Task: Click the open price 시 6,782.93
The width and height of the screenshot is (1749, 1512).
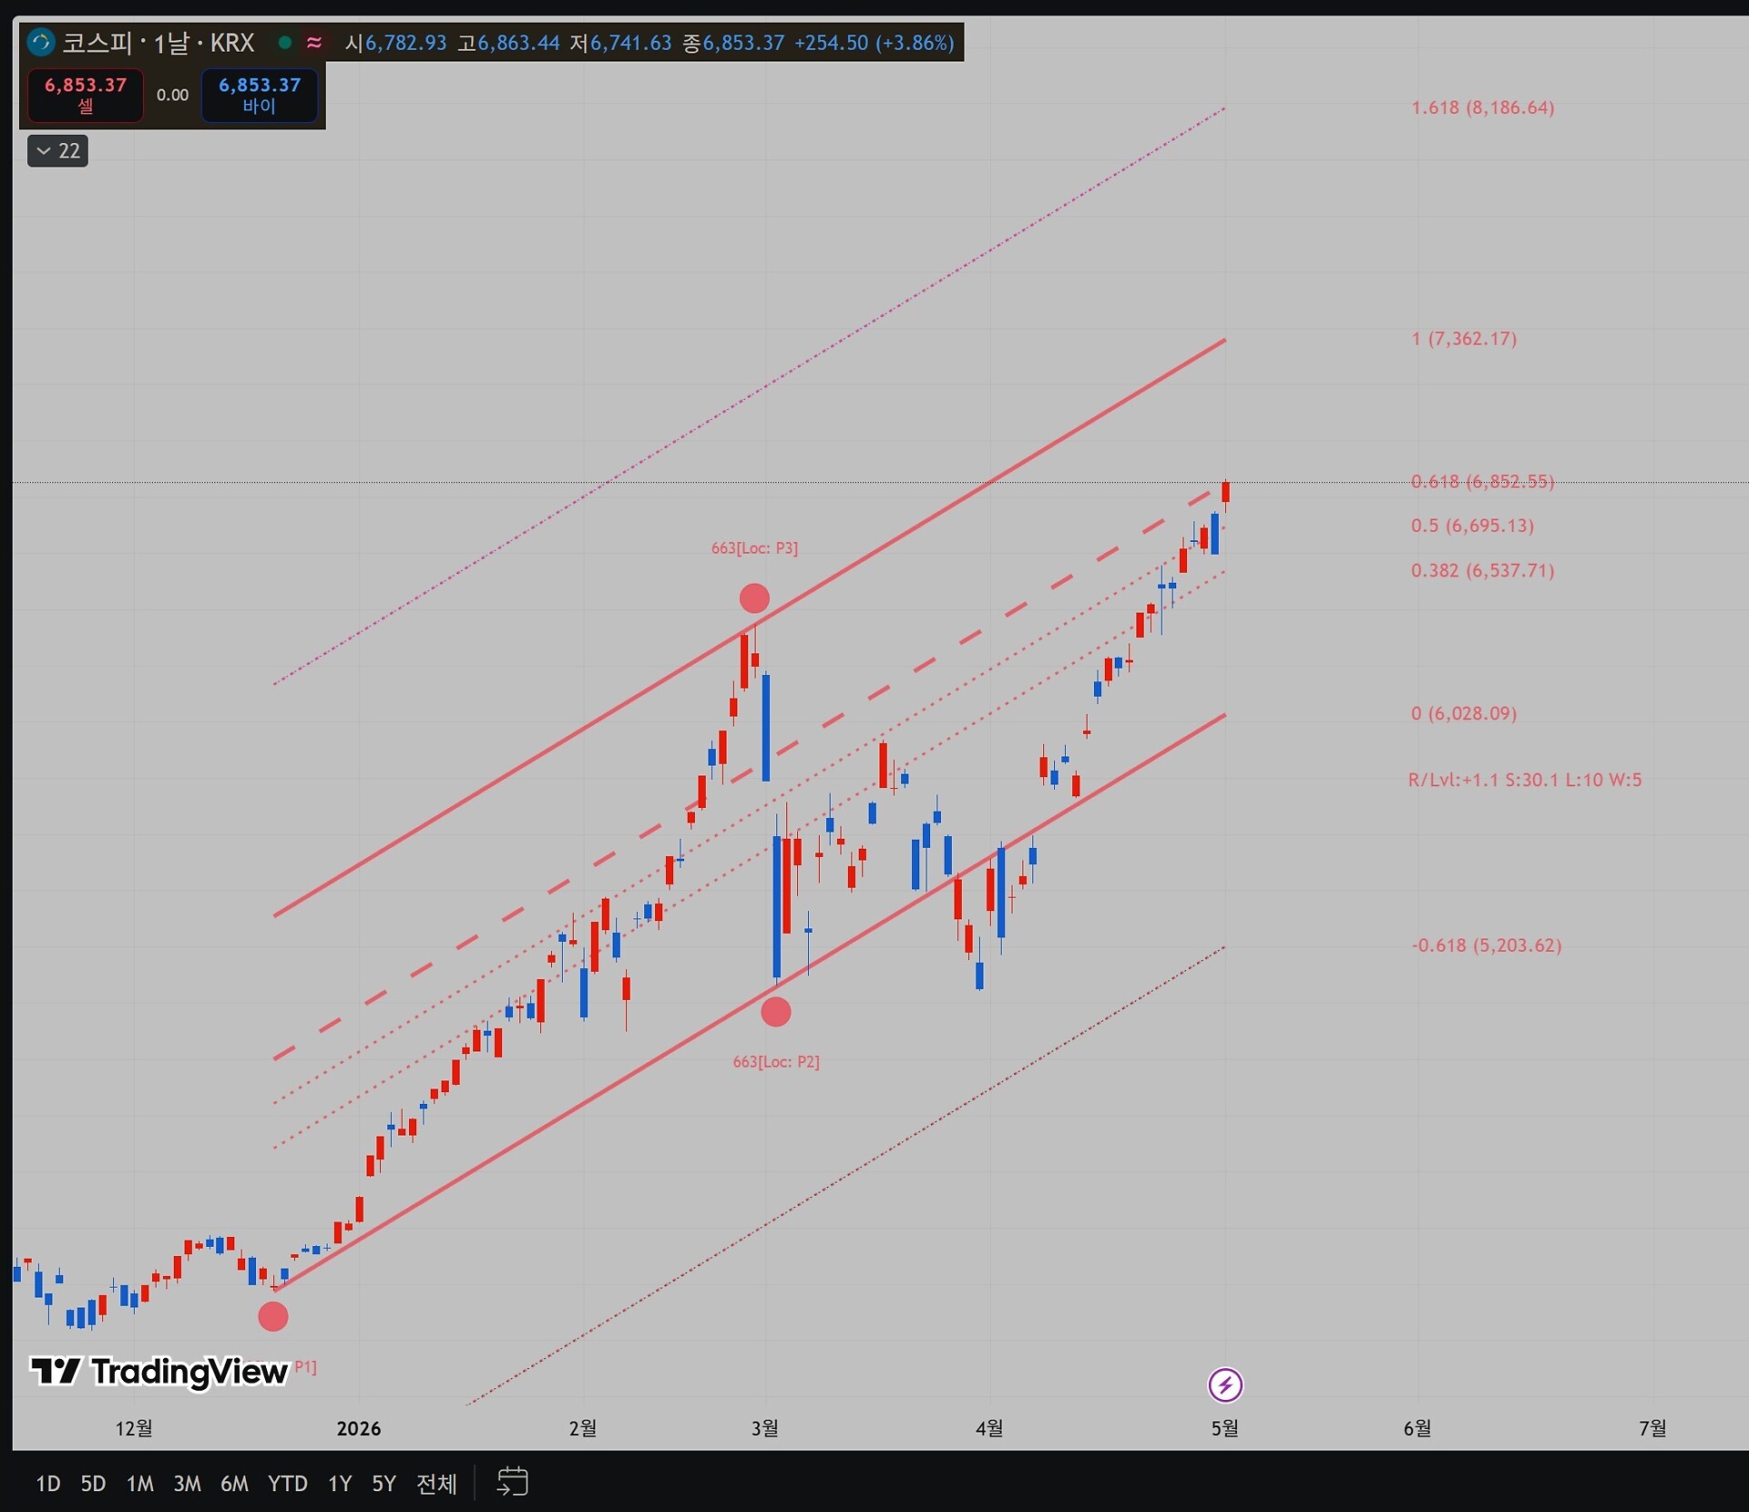Action: 395,43
